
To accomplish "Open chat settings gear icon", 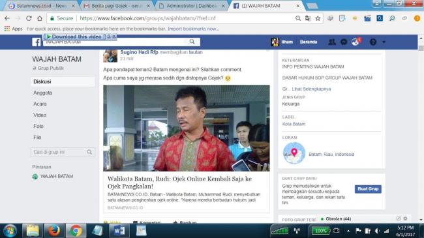I will click(405, 218).
